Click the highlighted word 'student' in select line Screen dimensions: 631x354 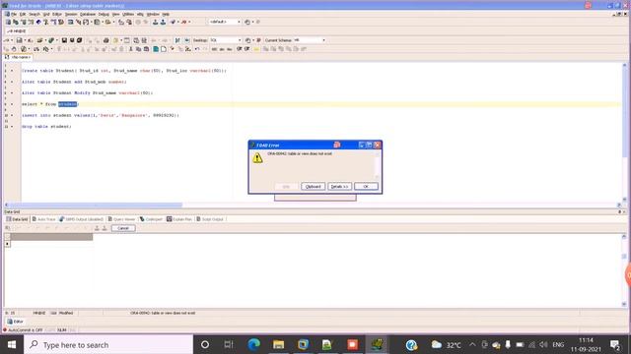pyautogui.click(x=67, y=104)
